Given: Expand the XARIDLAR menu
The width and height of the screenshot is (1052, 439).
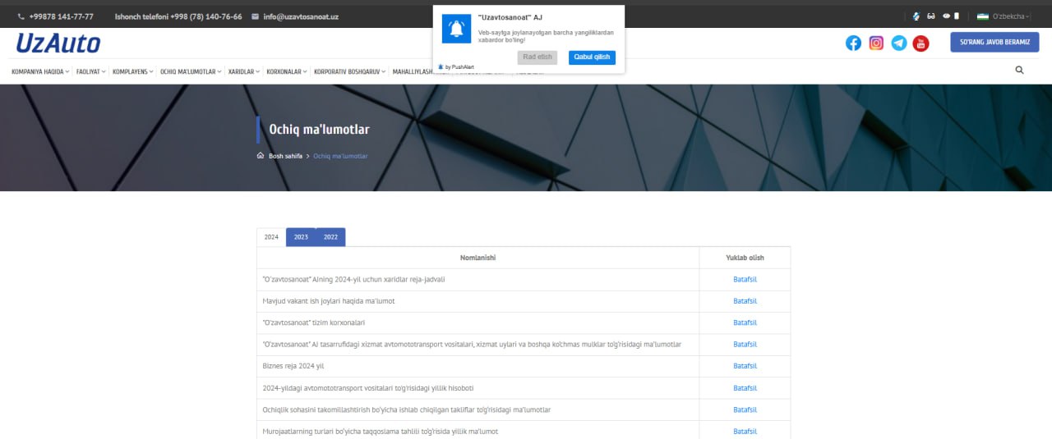Looking at the screenshot, I should [x=244, y=71].
